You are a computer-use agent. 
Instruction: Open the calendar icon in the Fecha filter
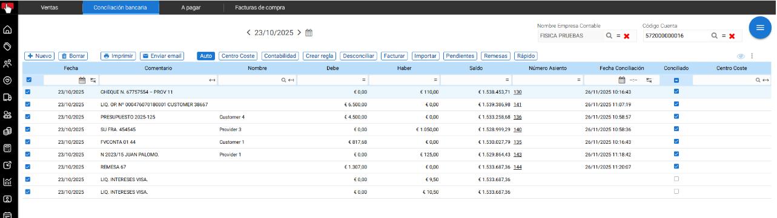(x=82, y=80)
